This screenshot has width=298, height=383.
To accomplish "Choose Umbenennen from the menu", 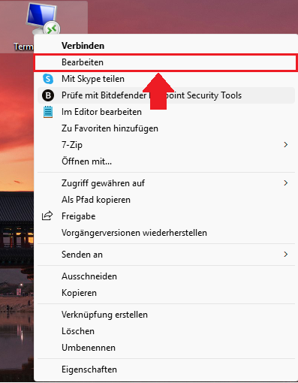I will (x=89, y=348).
